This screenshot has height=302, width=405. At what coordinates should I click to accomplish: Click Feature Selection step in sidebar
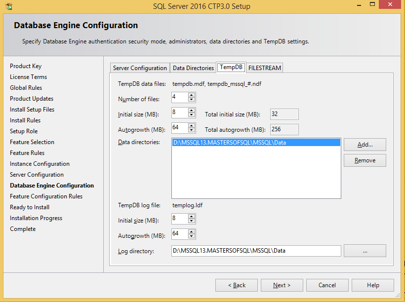[32, 142]
